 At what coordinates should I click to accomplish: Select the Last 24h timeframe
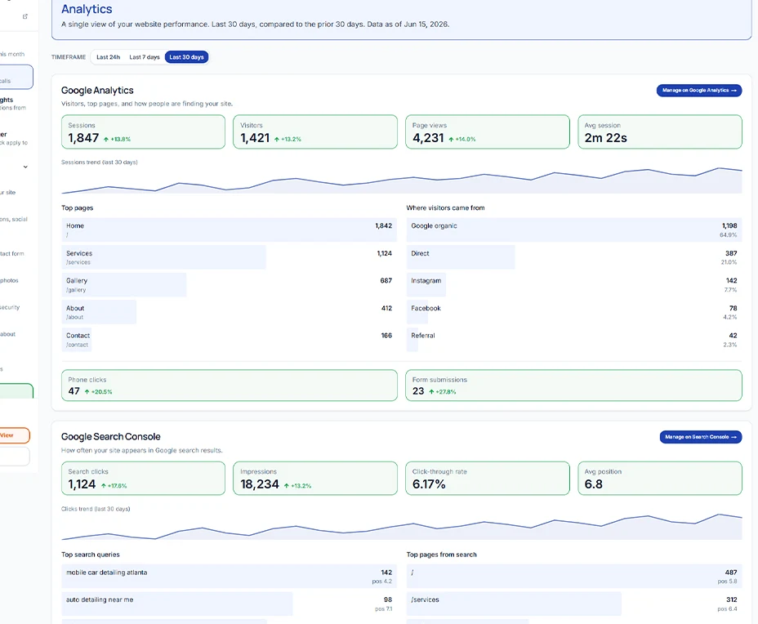point(109,57)
